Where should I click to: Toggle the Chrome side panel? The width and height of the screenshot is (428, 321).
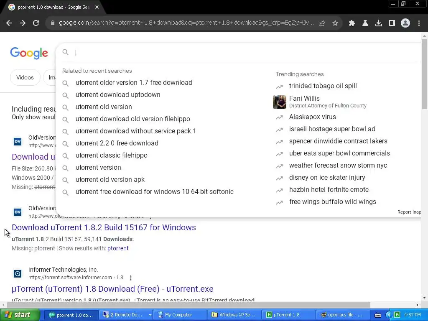point(392,23)
